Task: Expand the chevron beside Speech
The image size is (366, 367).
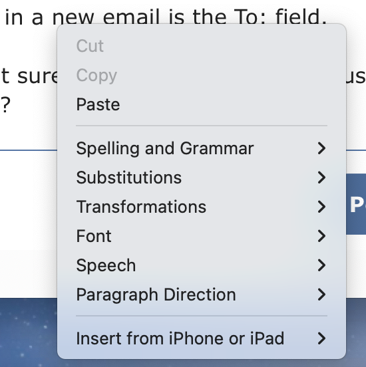Action: (321, 265)
